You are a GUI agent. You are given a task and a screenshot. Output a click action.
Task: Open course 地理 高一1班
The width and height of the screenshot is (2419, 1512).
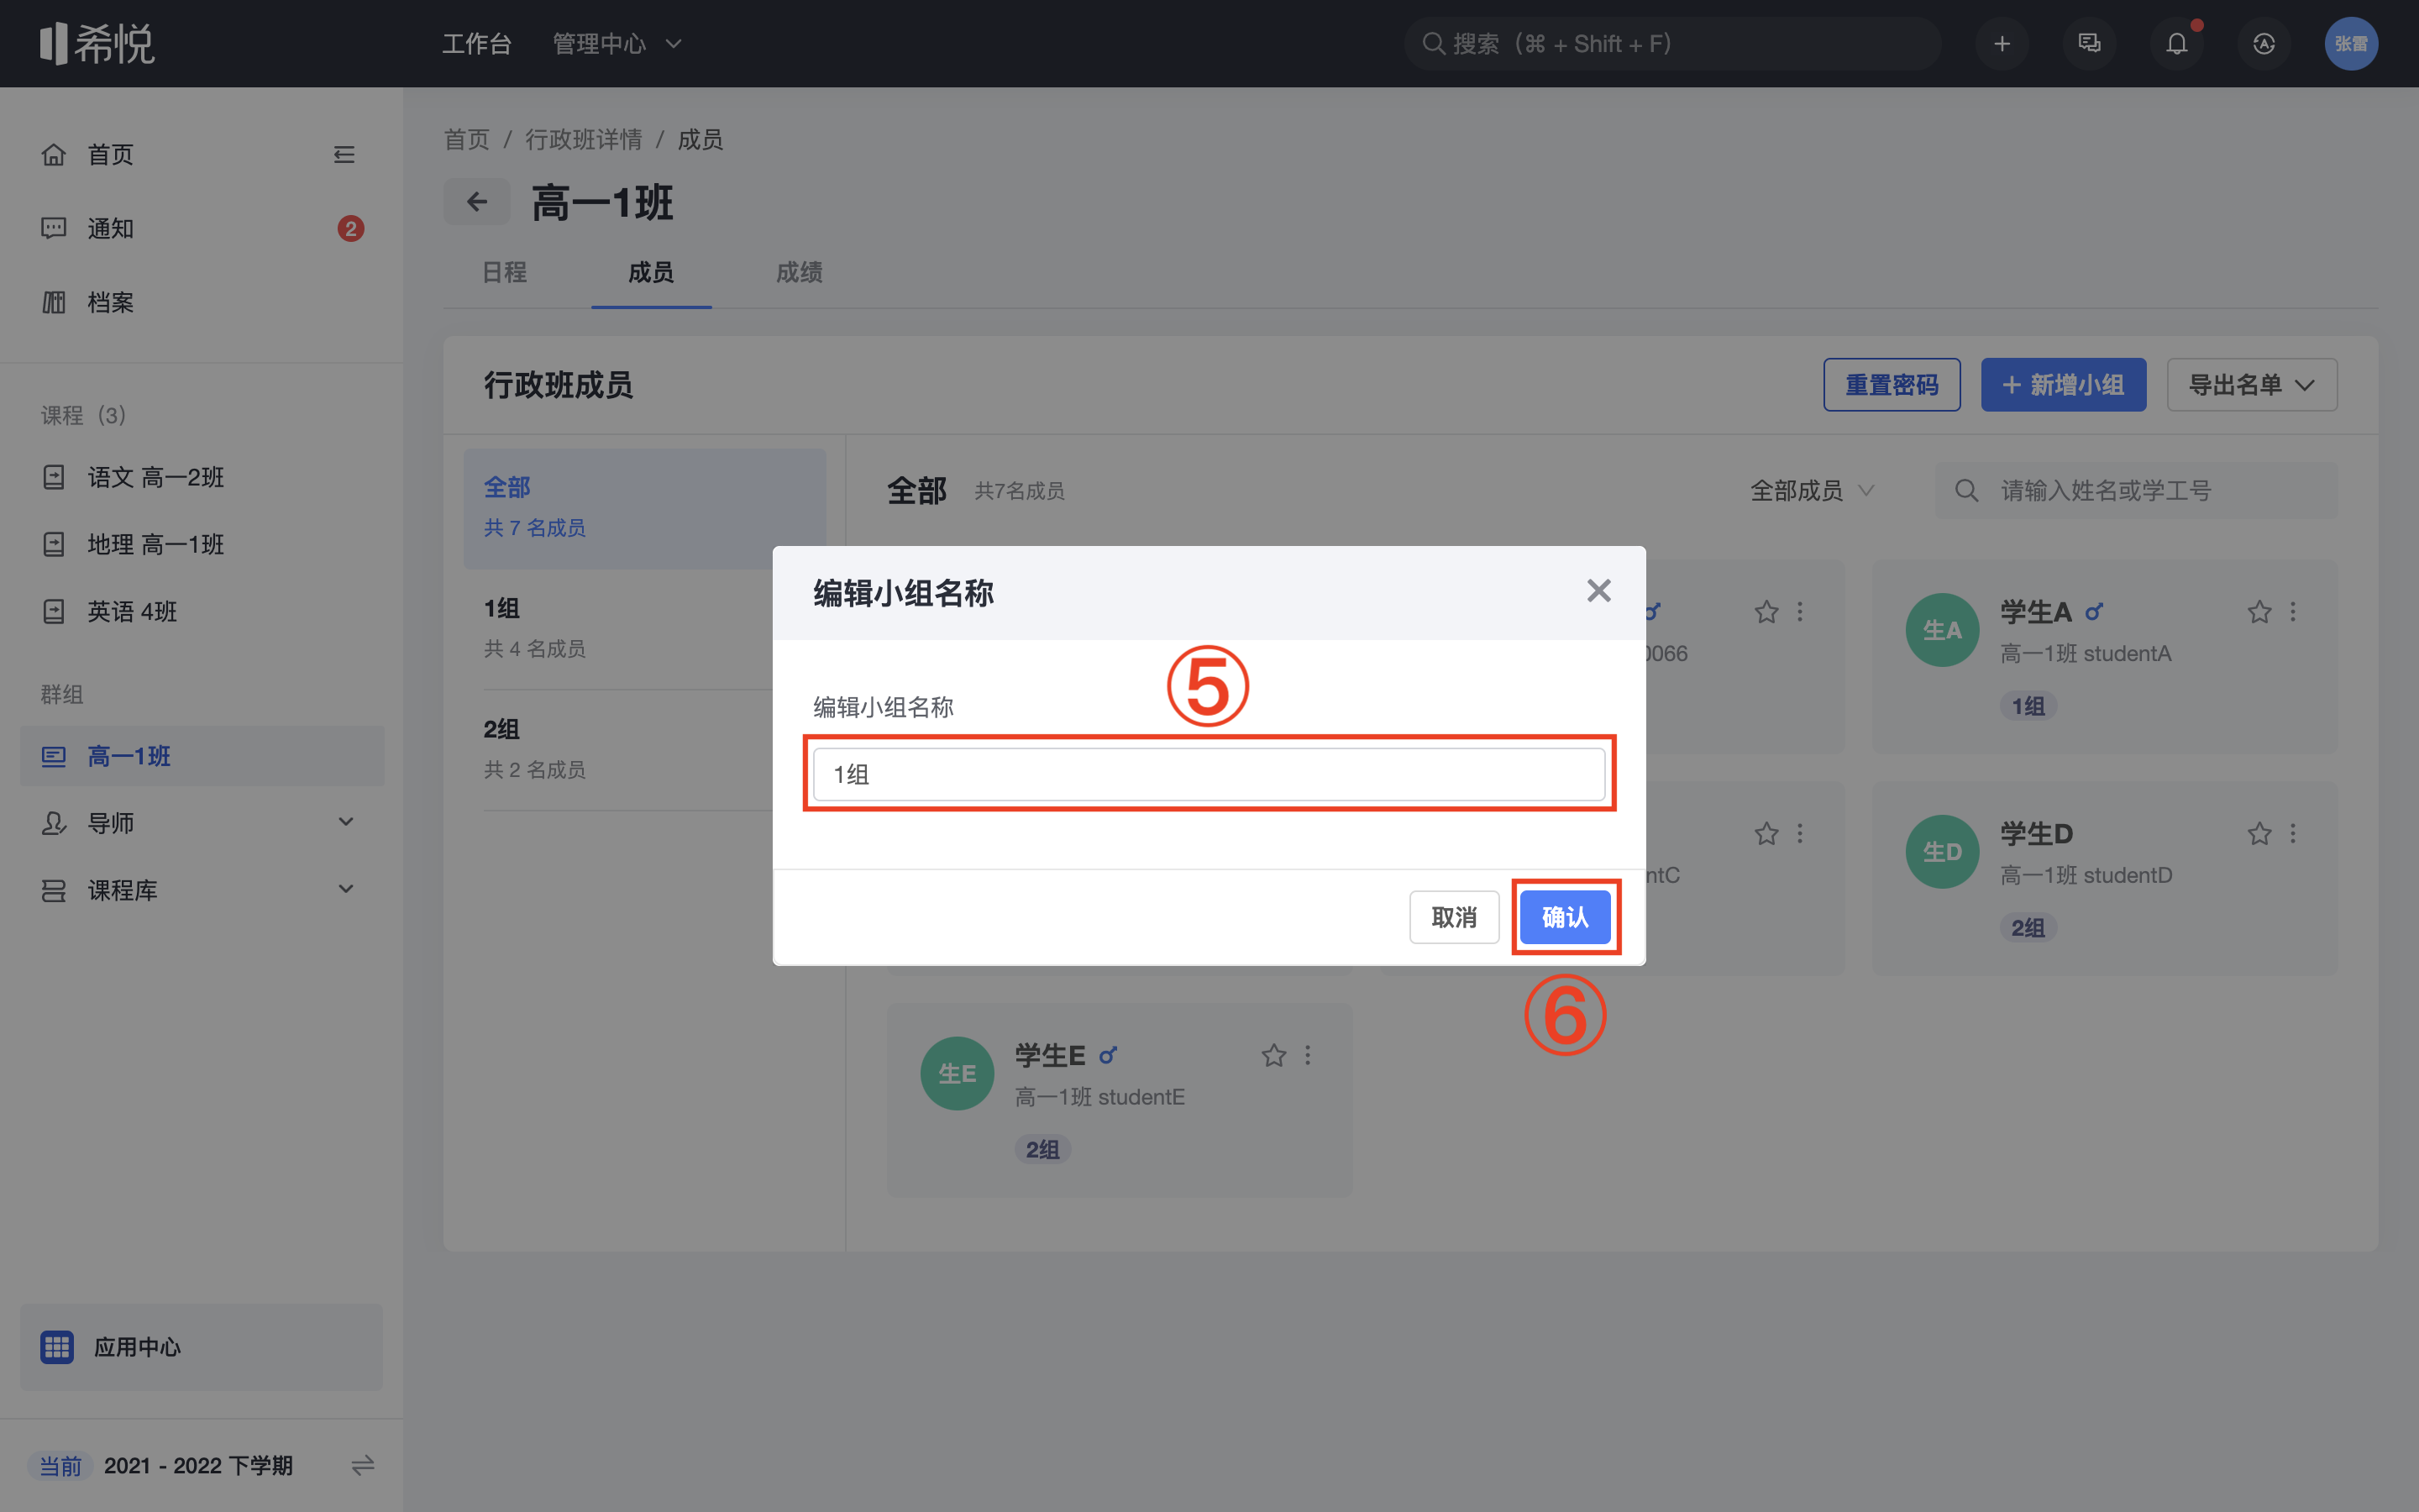200,544
